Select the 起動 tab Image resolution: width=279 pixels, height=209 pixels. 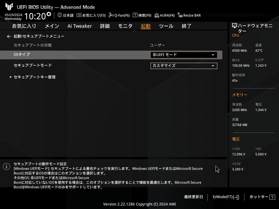click(146, 26)
